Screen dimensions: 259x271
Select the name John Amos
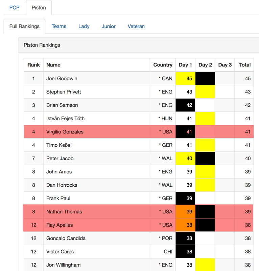[59, 172]
